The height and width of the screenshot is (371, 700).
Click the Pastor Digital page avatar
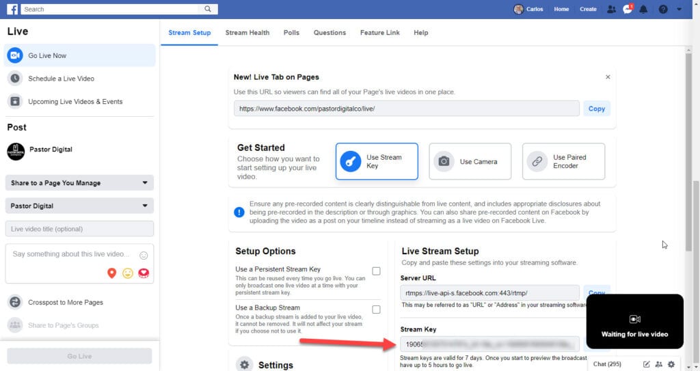(16, 152)
